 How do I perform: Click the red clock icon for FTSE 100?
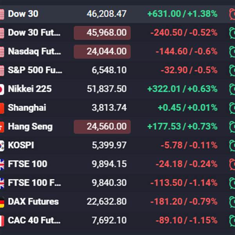pyautogui.click(x=232, y=164)
